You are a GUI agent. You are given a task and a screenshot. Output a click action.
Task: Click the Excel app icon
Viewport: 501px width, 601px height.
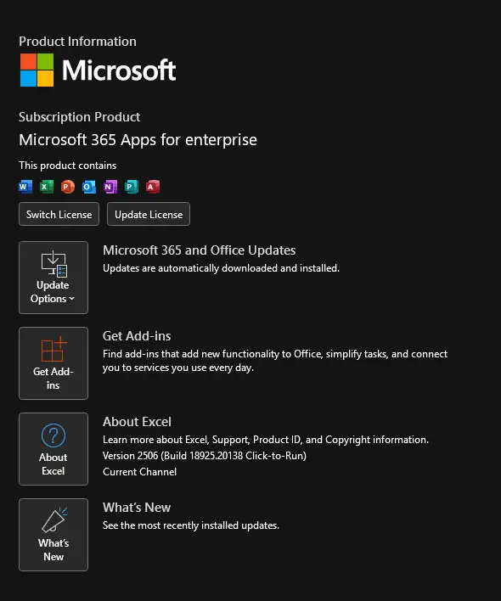tap(47, 187)
